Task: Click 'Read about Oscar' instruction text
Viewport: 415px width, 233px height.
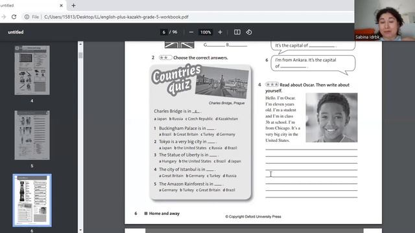Action: tap(307, 88)
